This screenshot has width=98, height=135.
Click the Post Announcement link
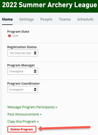(24, 114)
